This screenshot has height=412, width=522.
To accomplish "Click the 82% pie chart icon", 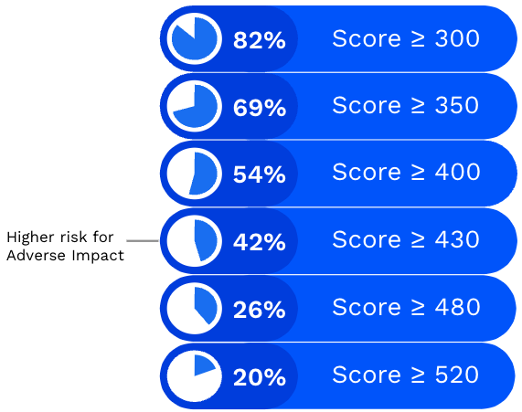I will [195, 38].
